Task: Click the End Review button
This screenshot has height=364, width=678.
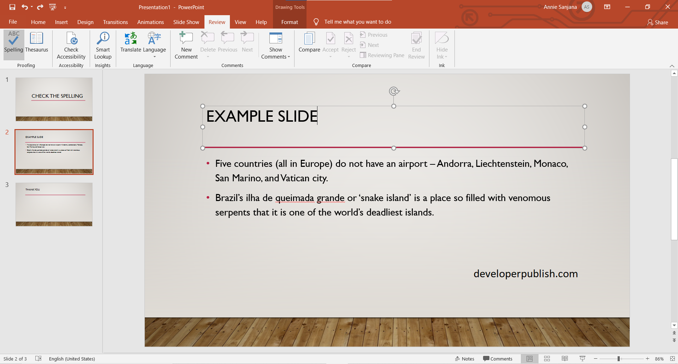Action: pyautogui.click(x=416, y=44)
